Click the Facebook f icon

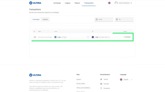(101, 88)
